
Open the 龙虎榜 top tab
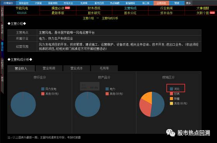(x=84, y=3)
